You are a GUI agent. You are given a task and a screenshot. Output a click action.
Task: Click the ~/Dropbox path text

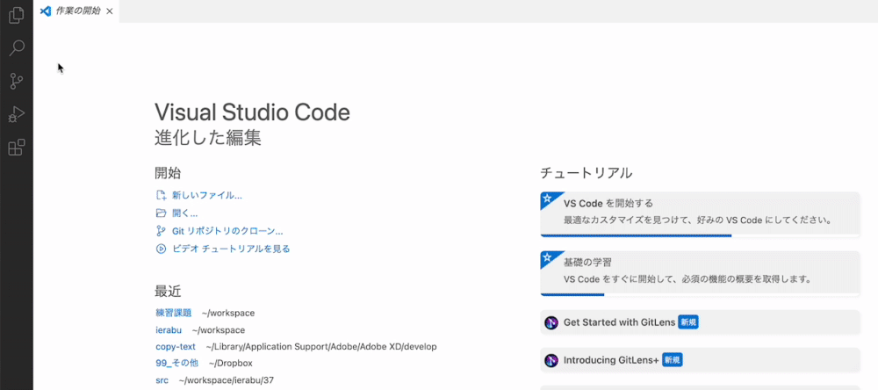point(230,363)
